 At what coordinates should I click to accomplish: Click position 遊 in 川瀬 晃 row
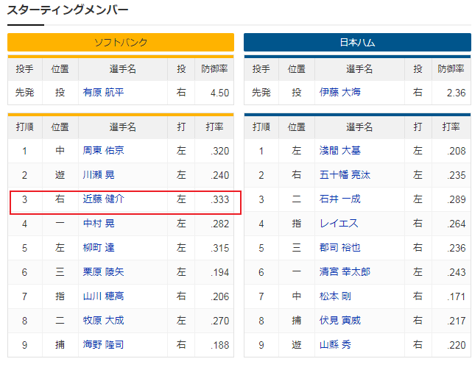point(60,175)
